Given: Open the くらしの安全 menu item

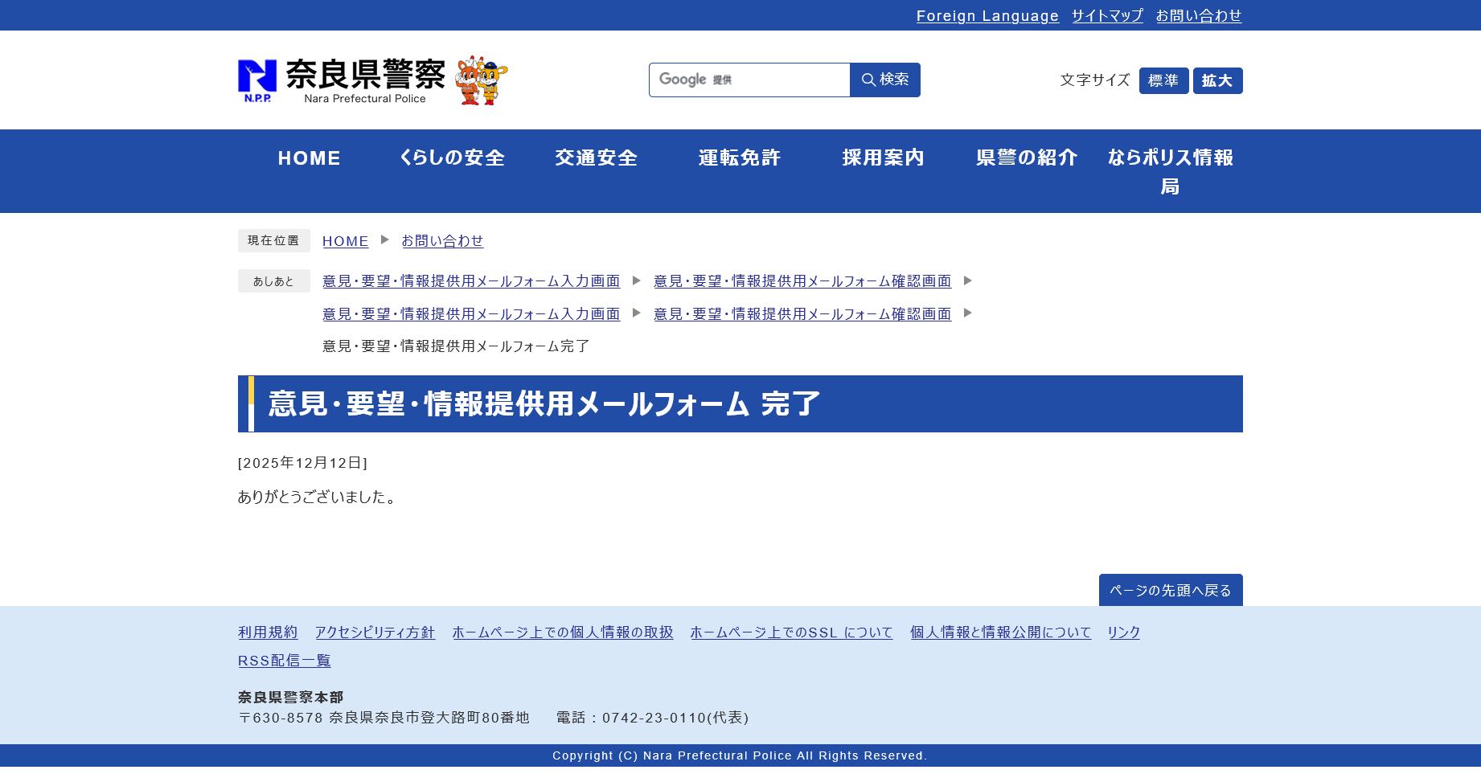Looking at the screenshot, I should [x=453, y=158].
